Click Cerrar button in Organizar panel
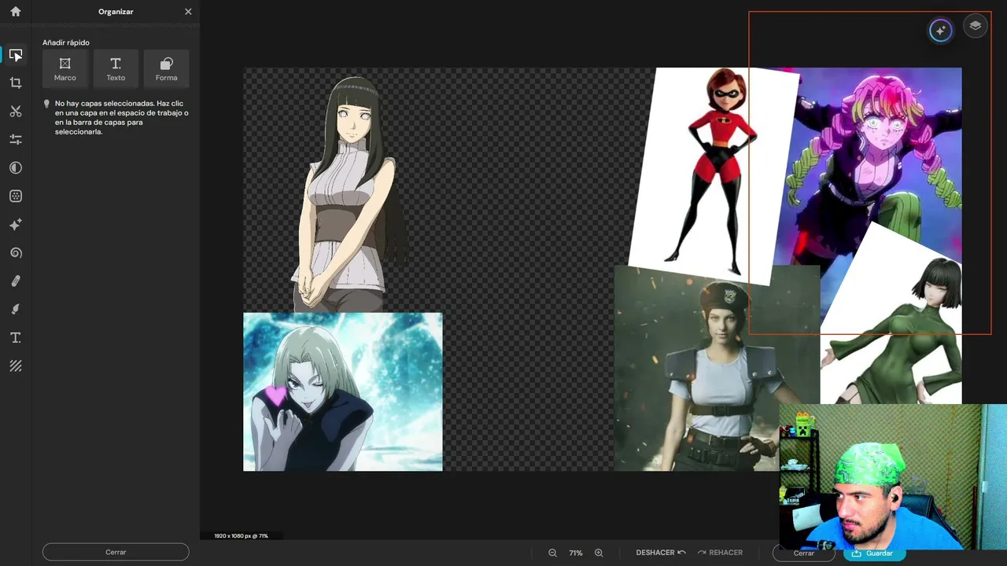Viewport: 1007px width, 566px height. (116, 552)
